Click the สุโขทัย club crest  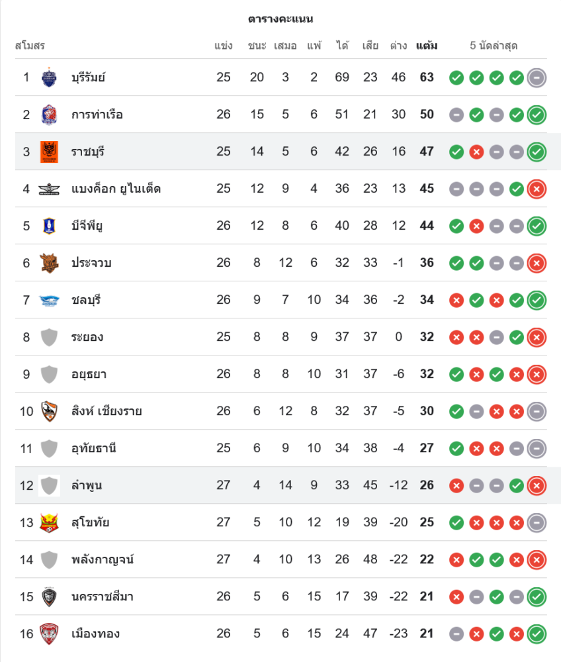point(49,522)
